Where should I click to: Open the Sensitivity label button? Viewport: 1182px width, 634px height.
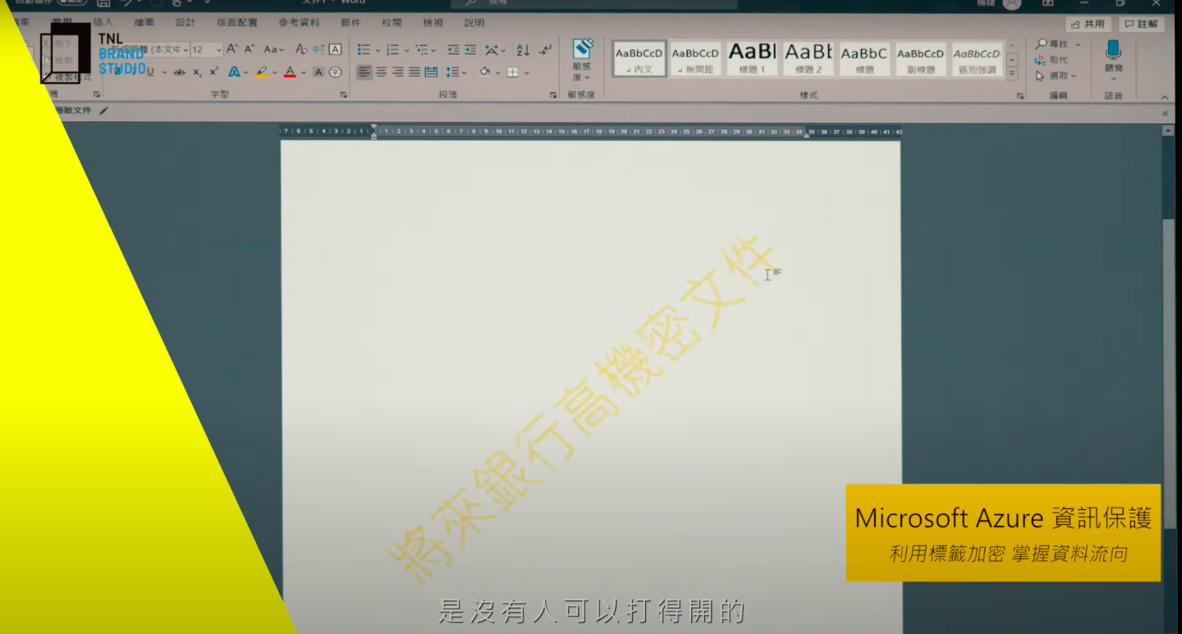click(x=583, y=59)
